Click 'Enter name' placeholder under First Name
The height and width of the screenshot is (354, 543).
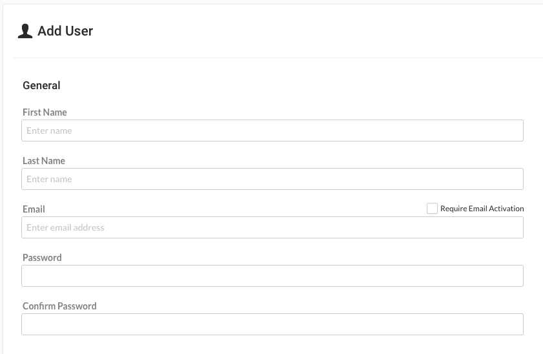click(49, 130)
